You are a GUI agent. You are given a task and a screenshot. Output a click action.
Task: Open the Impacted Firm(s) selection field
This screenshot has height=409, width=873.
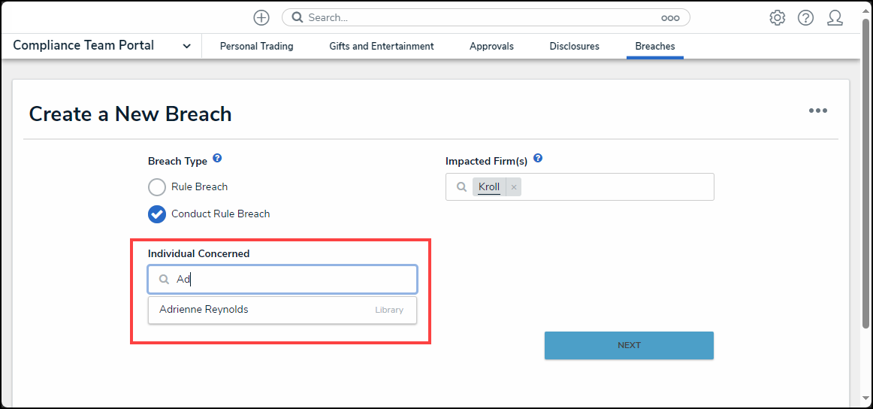[616, 187]
